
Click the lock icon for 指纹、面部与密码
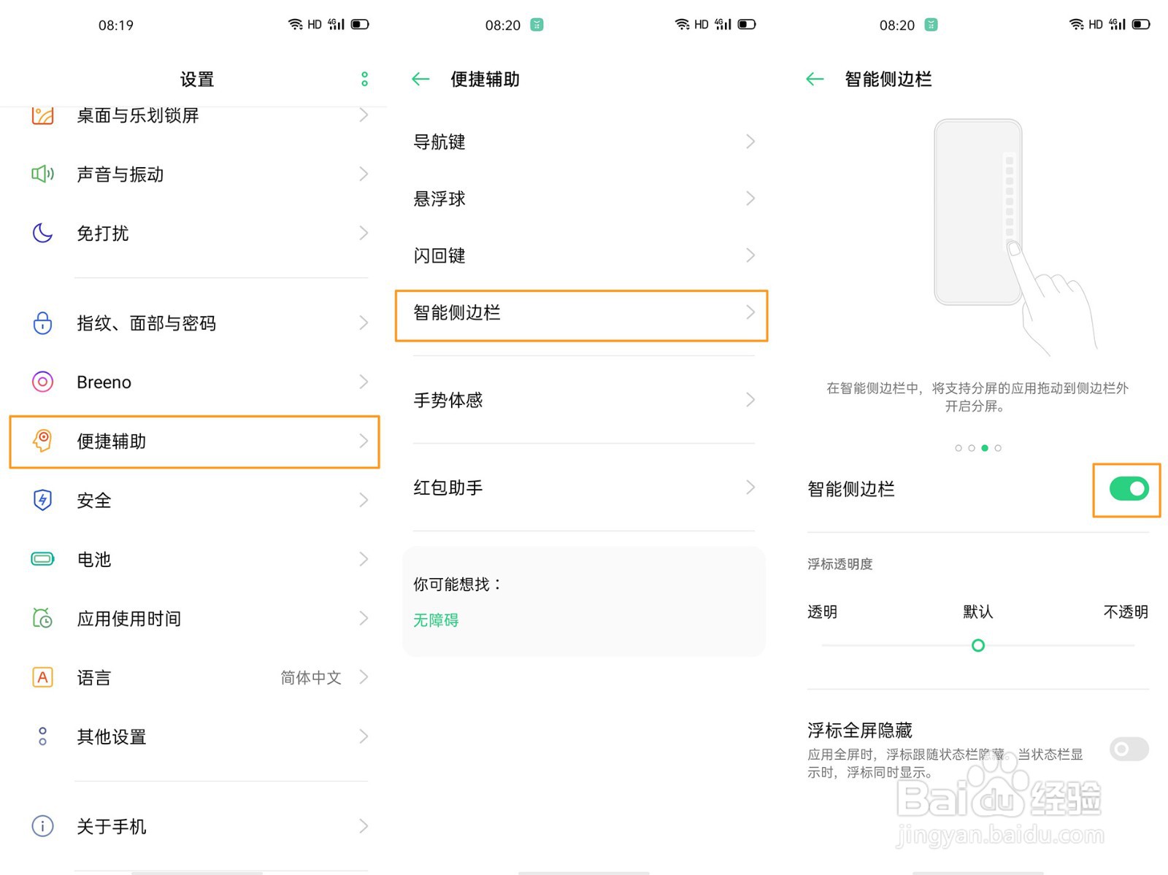coord(43,323)
